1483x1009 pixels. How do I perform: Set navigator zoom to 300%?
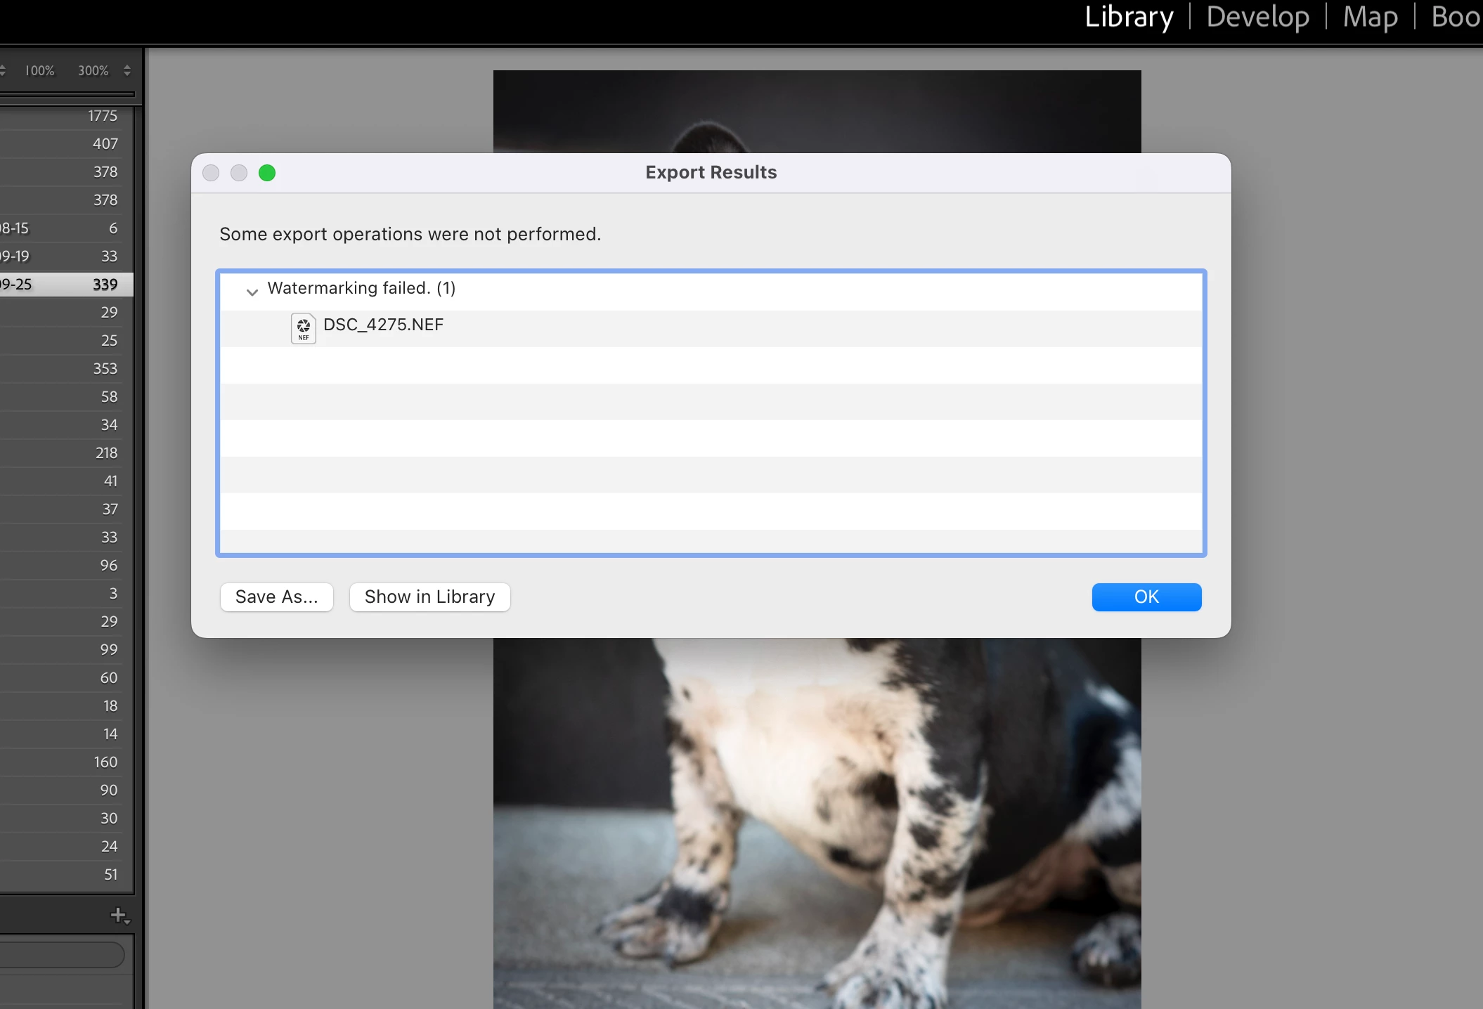tap(93, 70)
